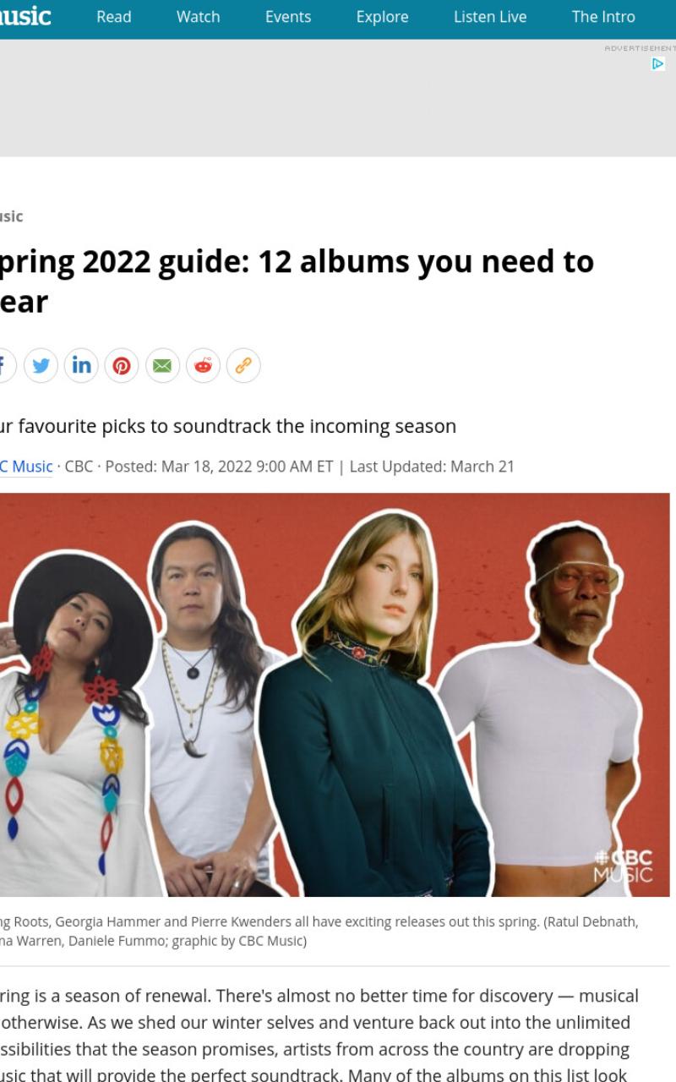Screen dimensions: 676x1082
Task: Share the article on Twitter
Action: click(41, 365)
